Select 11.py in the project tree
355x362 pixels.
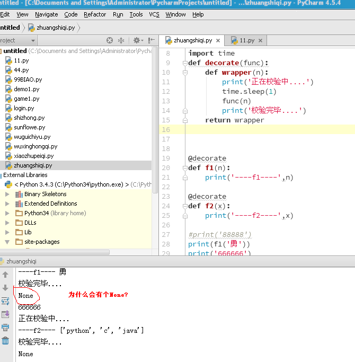(21, 60)
